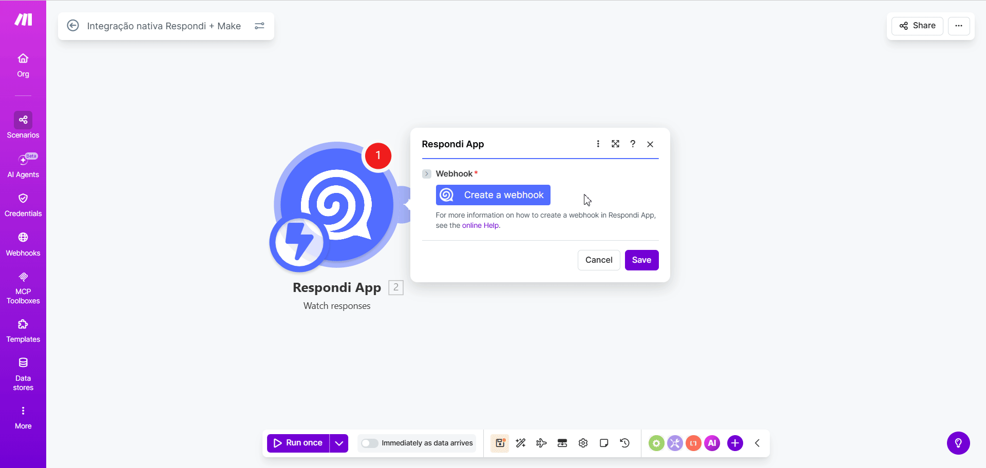Expand the Webhook field chevron
Viewport: 986px width, 468px height.
point(427,174)
